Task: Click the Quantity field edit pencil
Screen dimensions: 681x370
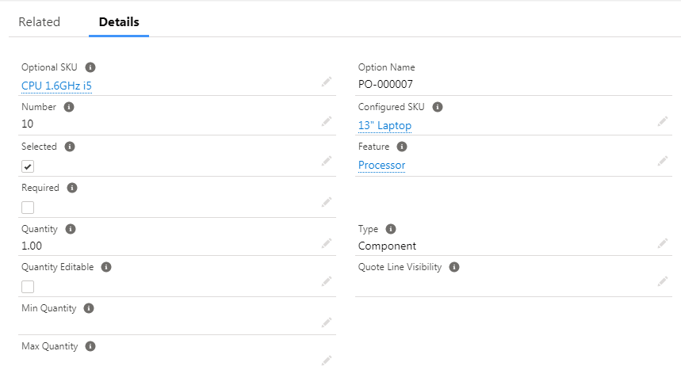Action: click(326, 243)
